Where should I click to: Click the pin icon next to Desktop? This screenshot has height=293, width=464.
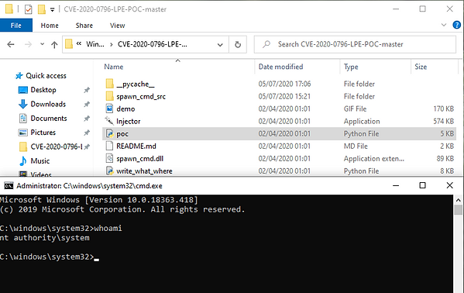coord(87,90)
